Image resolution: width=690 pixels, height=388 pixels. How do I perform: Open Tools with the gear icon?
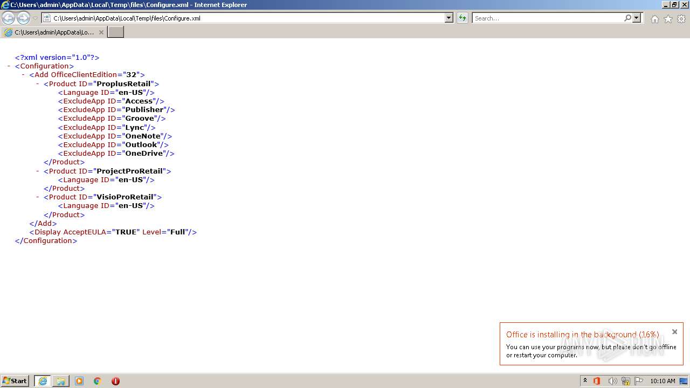click(x=681, y=19)
